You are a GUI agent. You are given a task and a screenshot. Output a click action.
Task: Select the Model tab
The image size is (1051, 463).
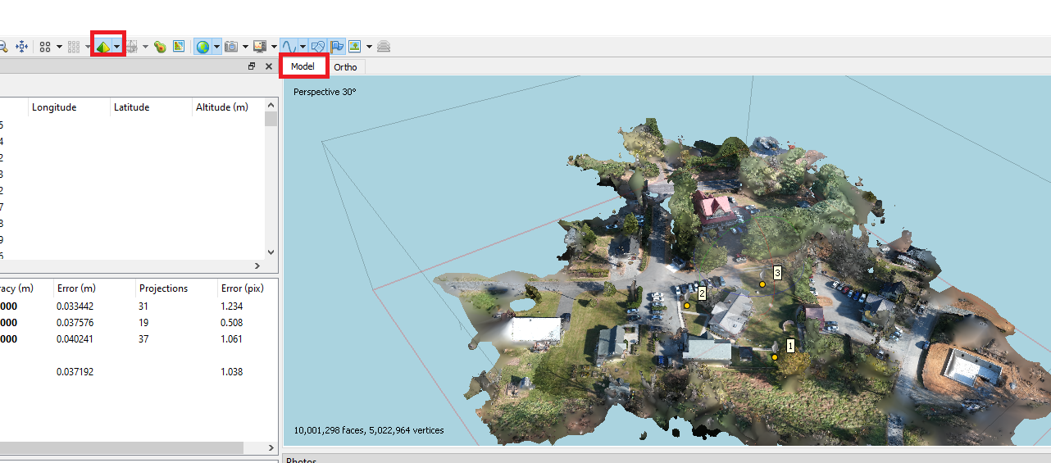pos(303,66)
